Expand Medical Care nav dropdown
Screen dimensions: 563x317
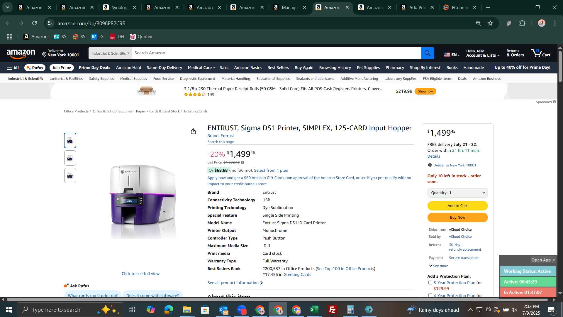pyautogui.click(x=201, y=68)
